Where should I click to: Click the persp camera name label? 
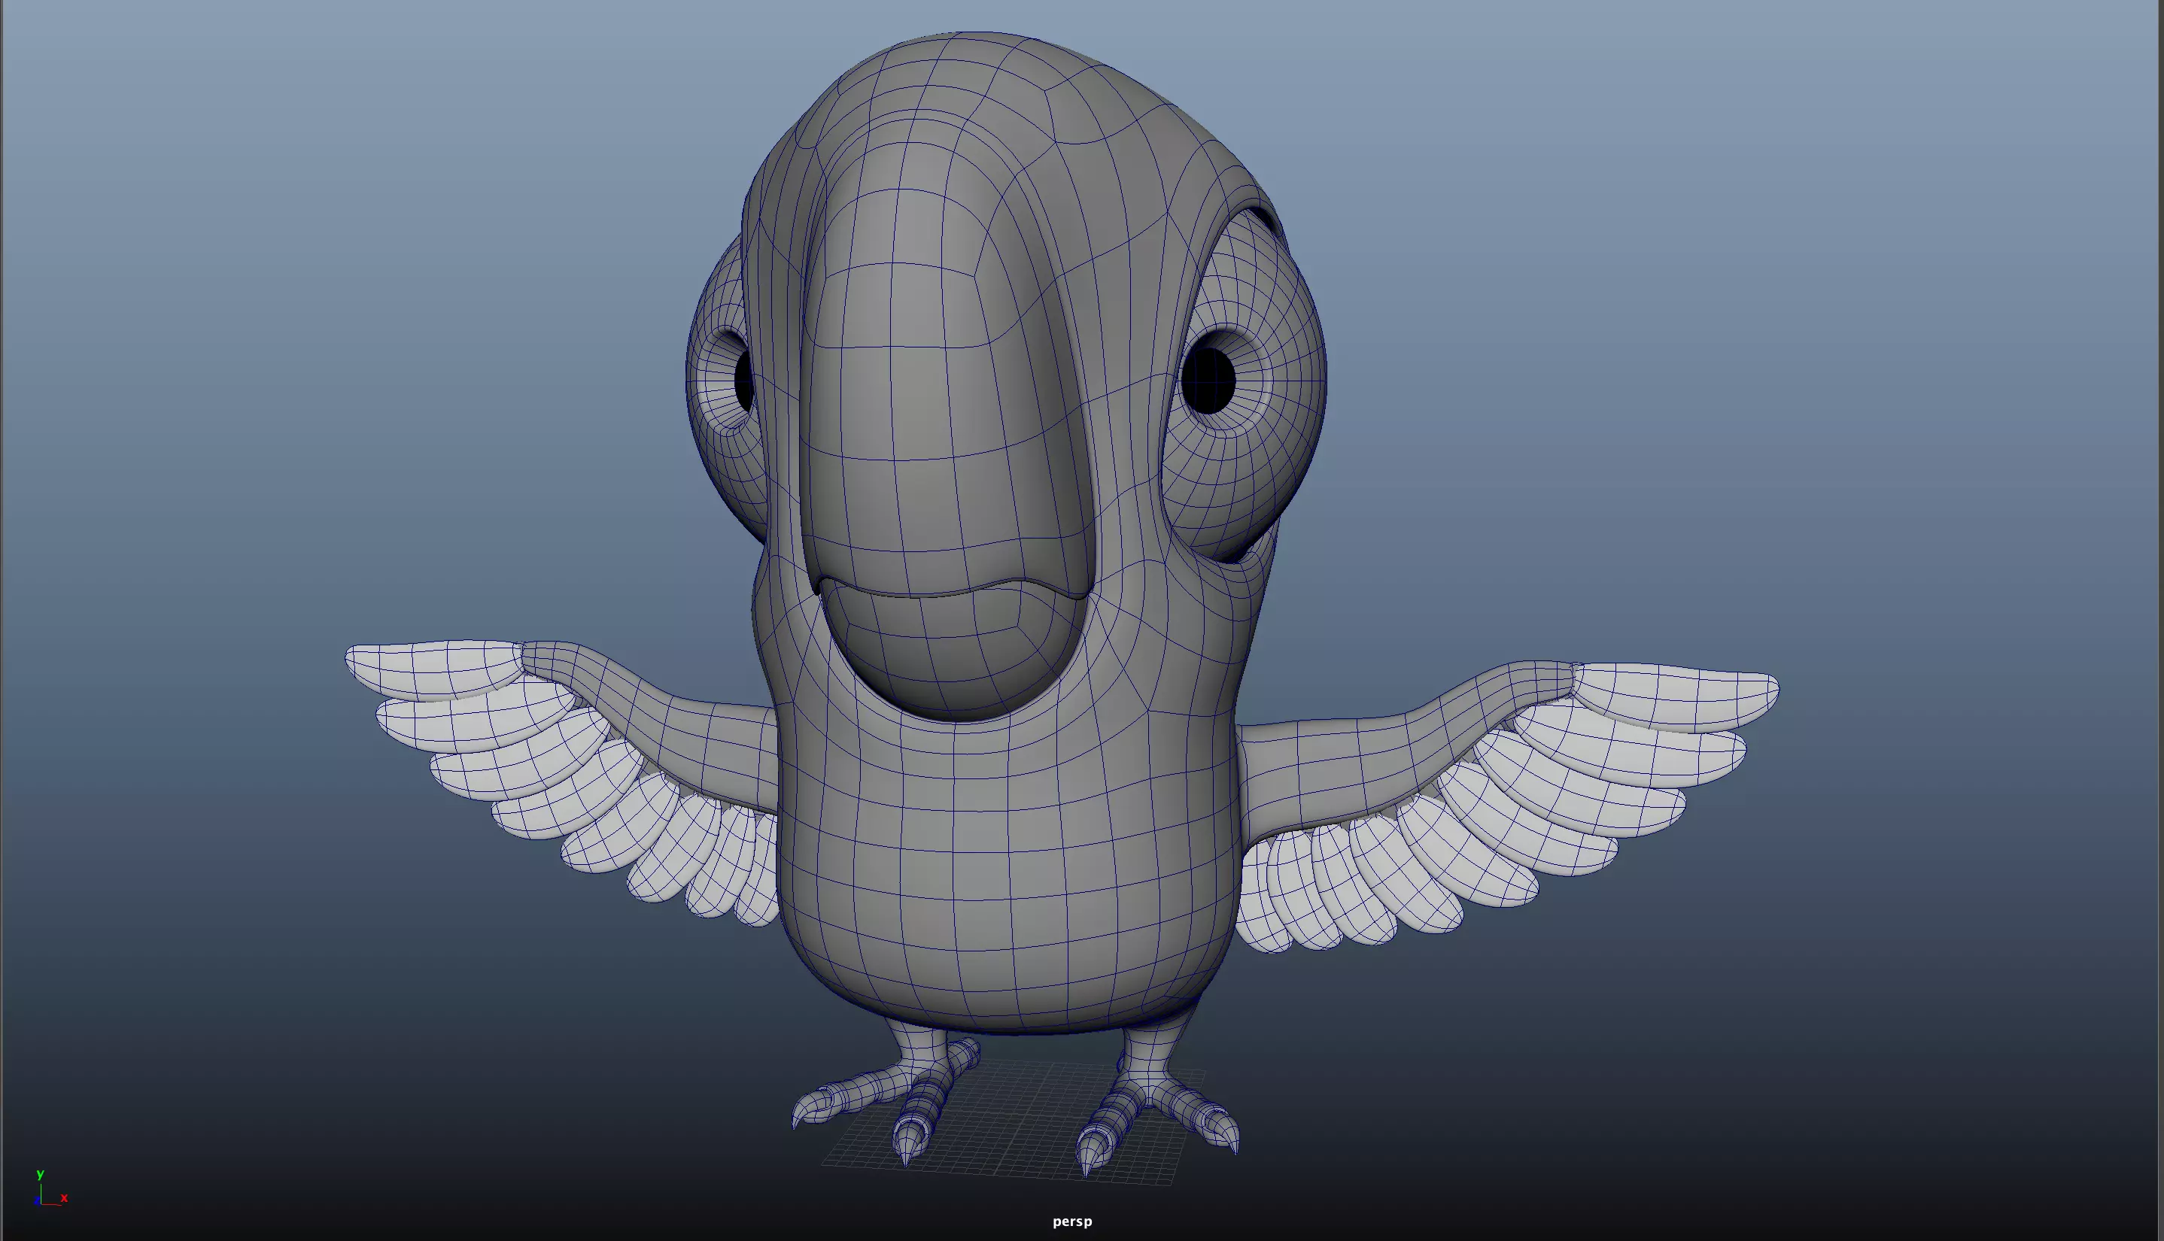pyautogui.click(x=1071, y=1221)
